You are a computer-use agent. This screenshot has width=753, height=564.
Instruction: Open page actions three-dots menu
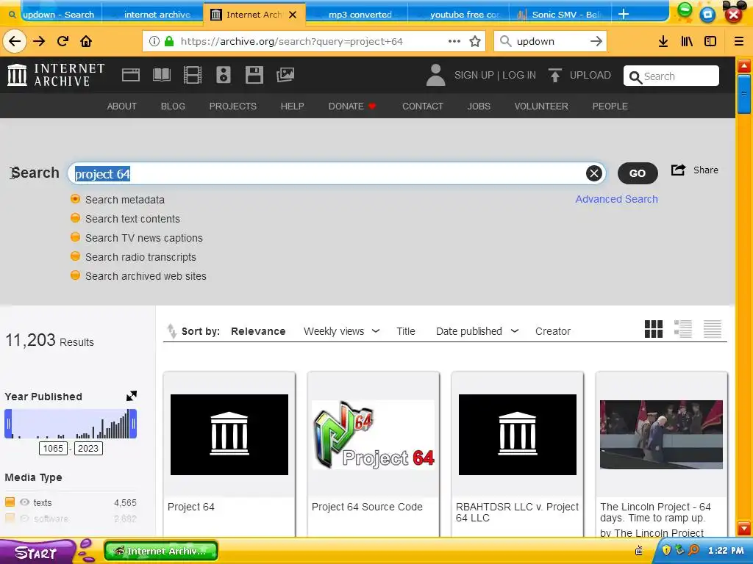click(454, 41)
